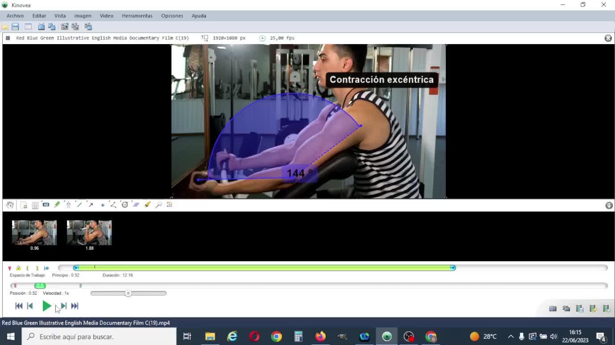Open the Editar menu
The height and width of the screenshot is (345, 615).
tap(39, 16)
